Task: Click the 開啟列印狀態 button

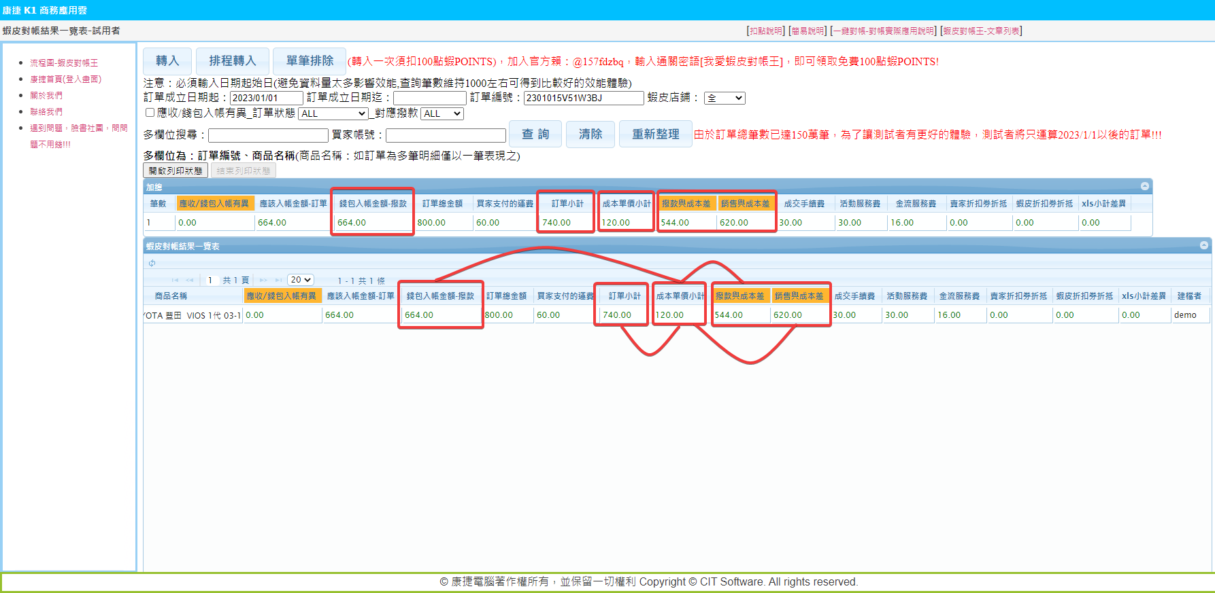Action: coord(176,170)
